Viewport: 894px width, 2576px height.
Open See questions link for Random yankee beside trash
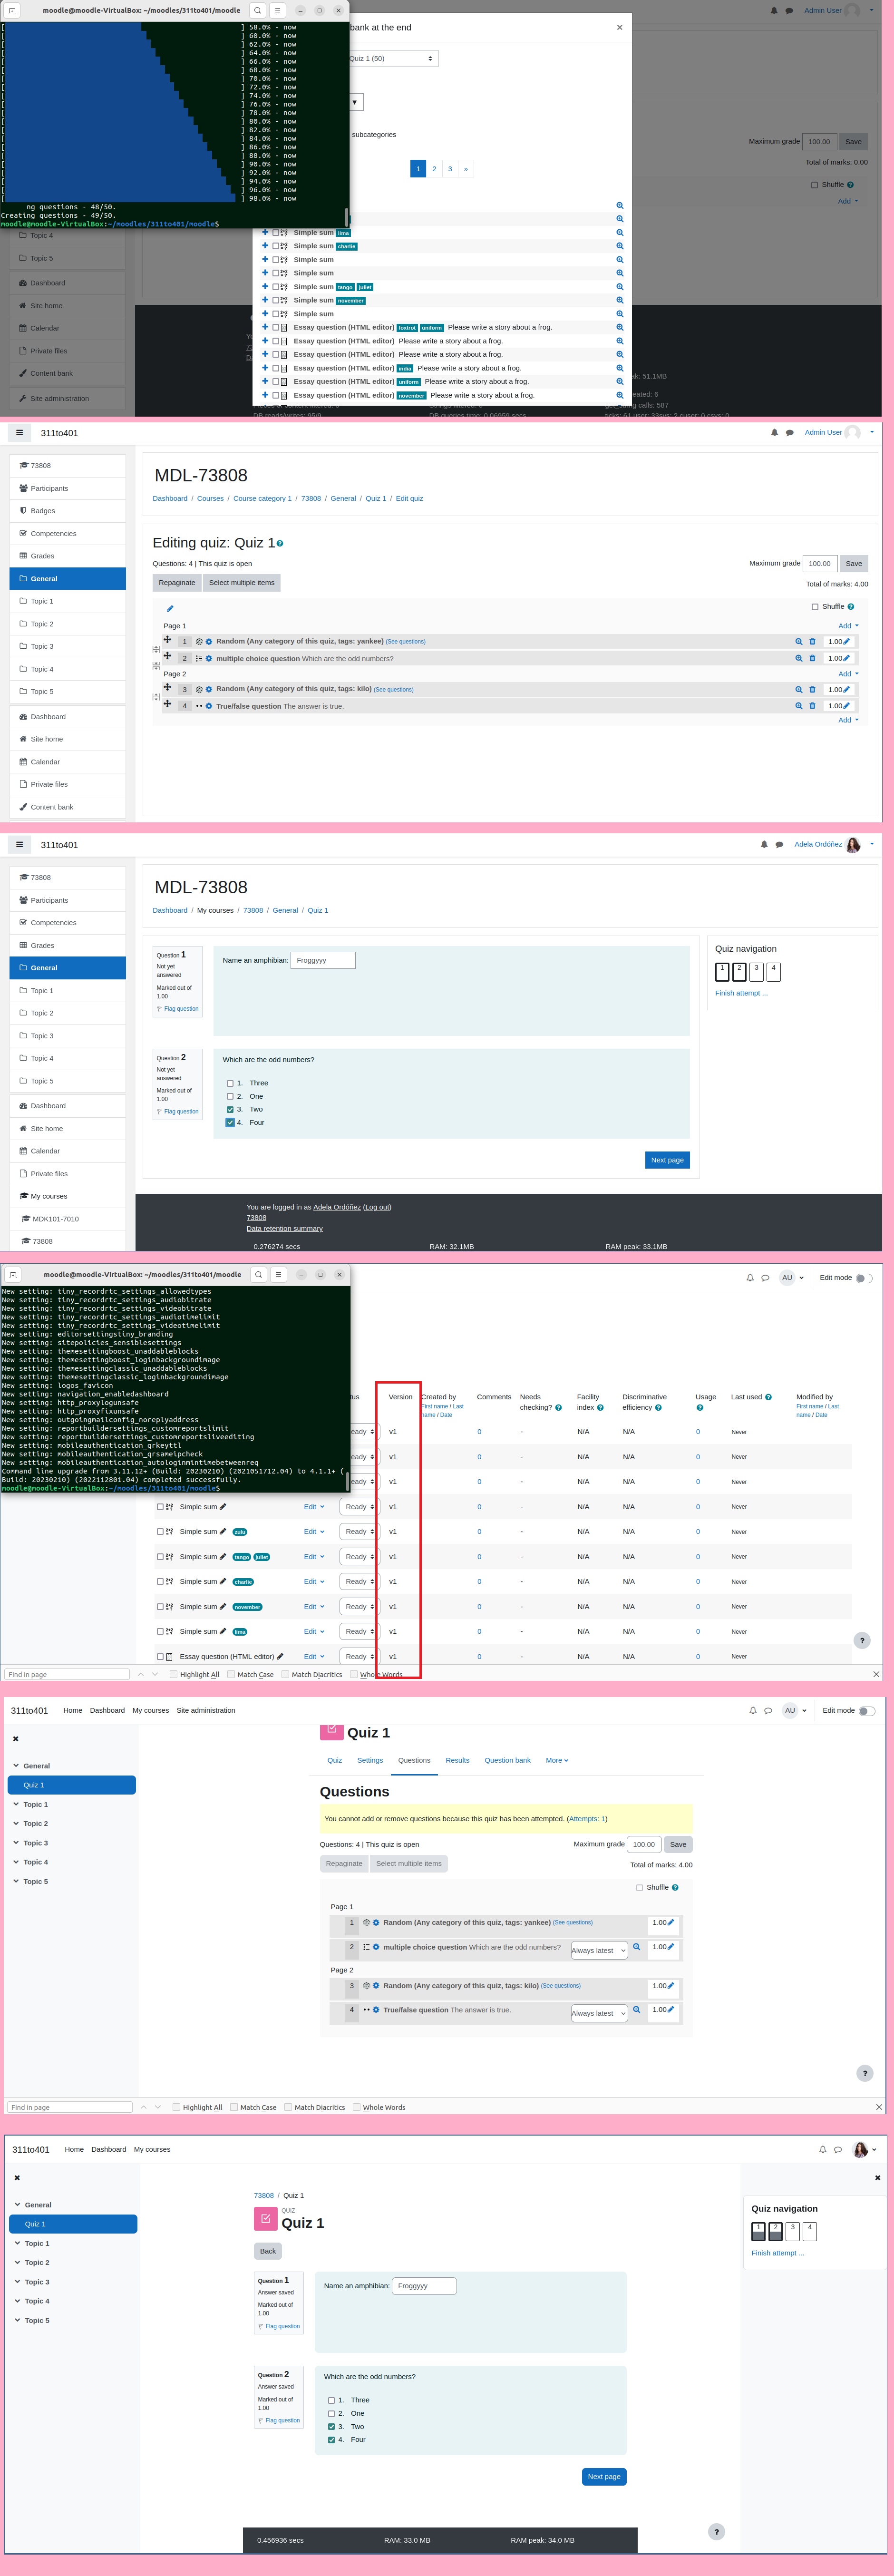[x=406, y=642]
